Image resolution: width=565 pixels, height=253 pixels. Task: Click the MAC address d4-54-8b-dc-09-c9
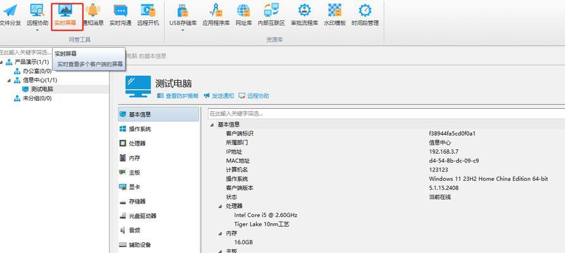454,161
